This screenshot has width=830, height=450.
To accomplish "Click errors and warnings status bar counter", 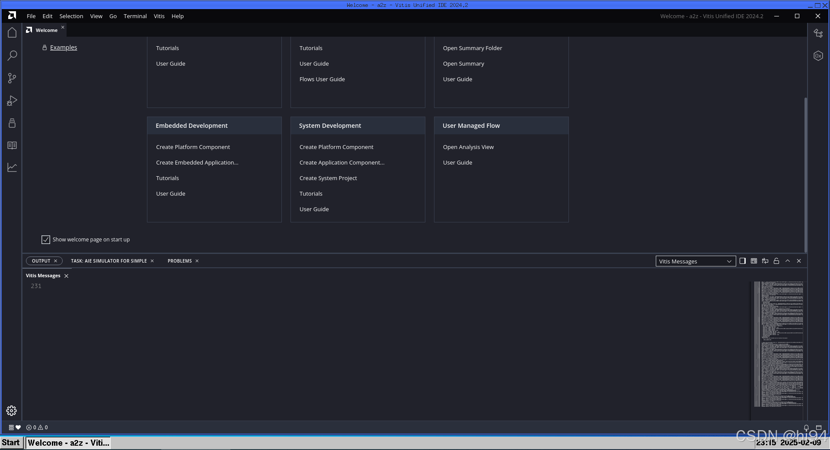I will tap(37, 428).
